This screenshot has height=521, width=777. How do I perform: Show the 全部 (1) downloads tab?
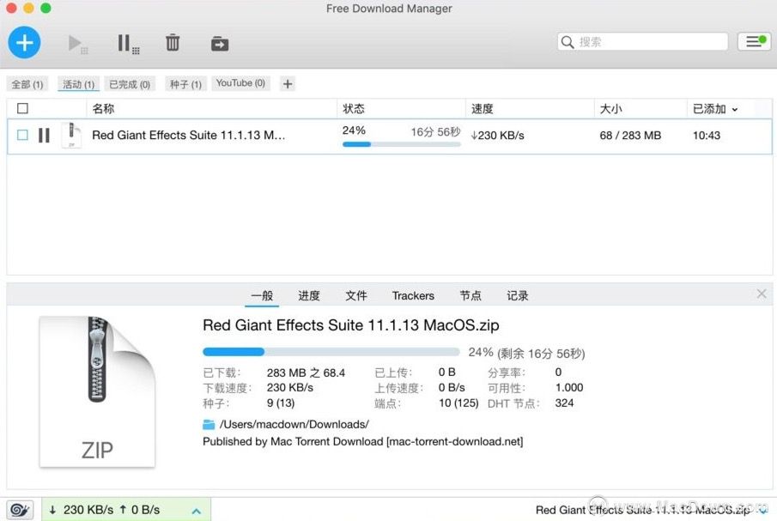(x=27, y=84)
